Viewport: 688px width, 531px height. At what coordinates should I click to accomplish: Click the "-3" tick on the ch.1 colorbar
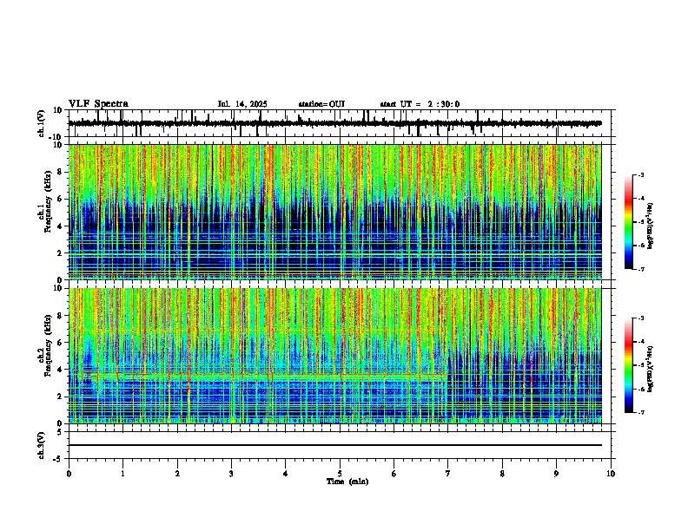[641, 174]
